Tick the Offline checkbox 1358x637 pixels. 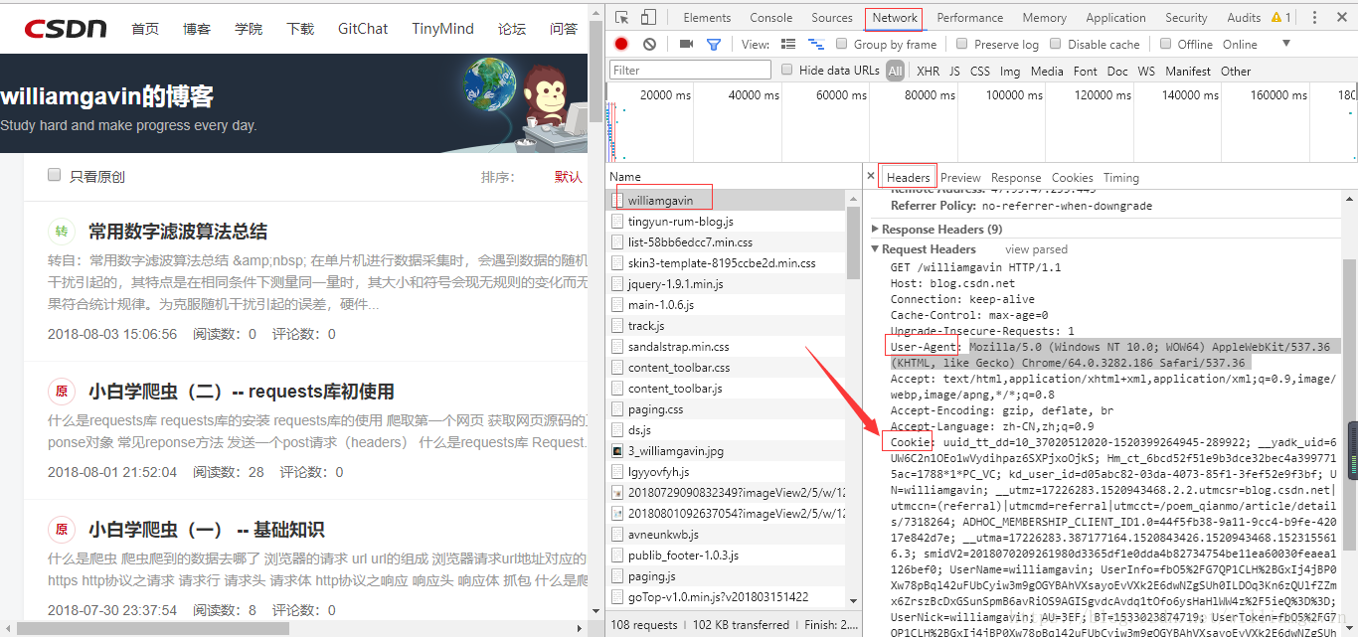pos(1166,44)
